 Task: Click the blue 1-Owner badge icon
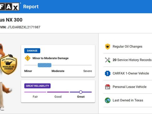coord(107,74)
